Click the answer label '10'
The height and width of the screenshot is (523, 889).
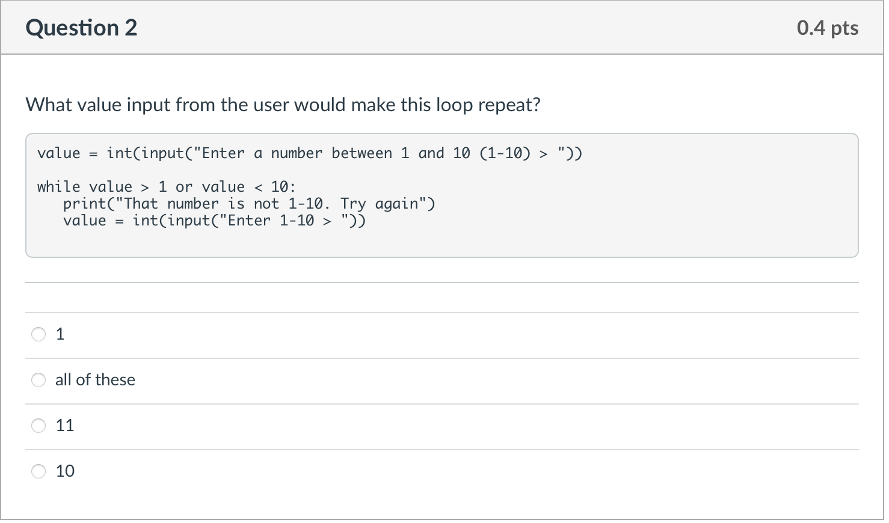click(x=65, y=471)
